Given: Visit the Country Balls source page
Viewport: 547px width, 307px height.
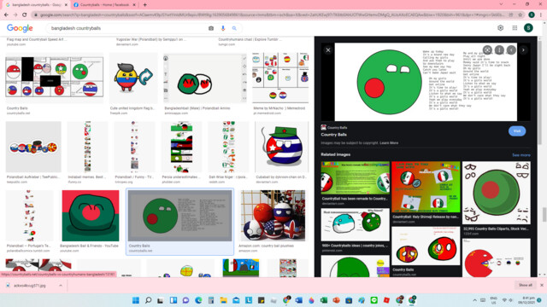Looking at the screenshot, I should coord(517,131).
